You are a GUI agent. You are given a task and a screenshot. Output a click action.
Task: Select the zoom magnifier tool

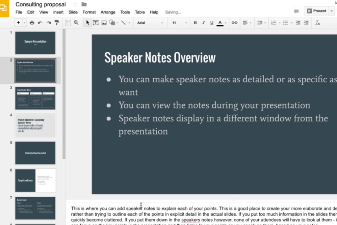point(76,23)
